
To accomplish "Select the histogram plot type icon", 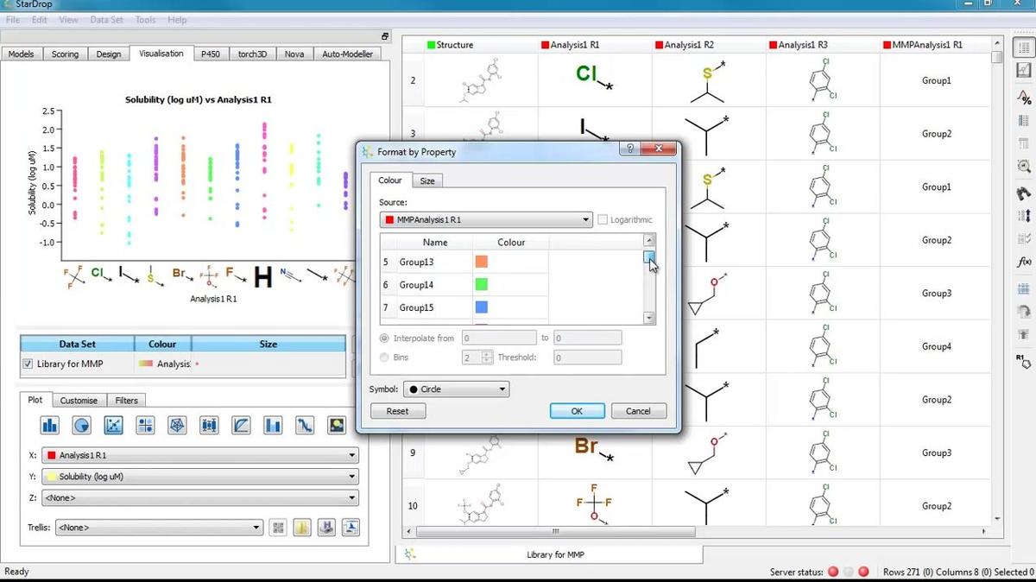I will (x=50, y=425).
